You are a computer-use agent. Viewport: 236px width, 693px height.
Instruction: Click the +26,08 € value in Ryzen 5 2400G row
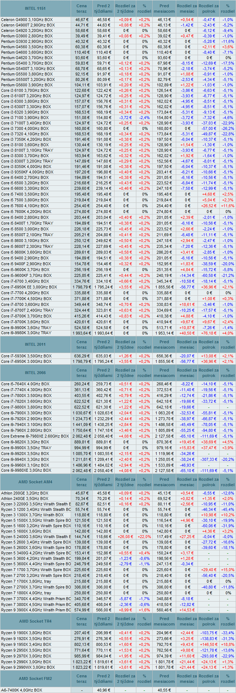click(125, 537)
